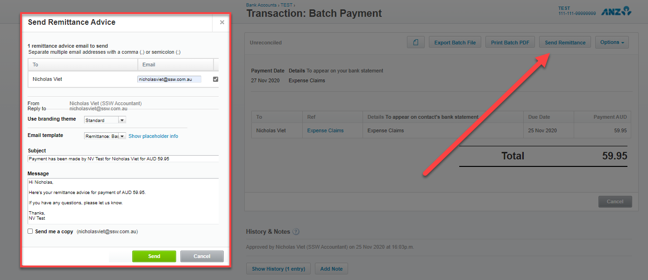This screenshot has height=280, width=648.
Task: Uncheck the Nicholas Viet recipient checkbox
Action: (x=215, y=79)
